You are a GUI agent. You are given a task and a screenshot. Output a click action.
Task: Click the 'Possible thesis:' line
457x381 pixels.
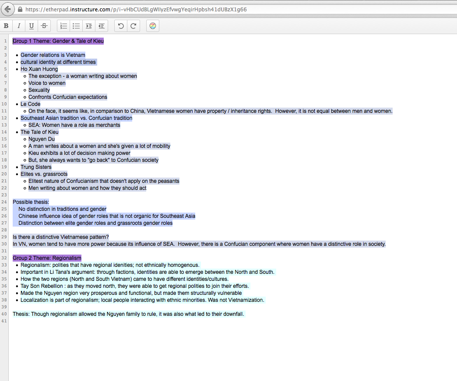click(31, 202)
